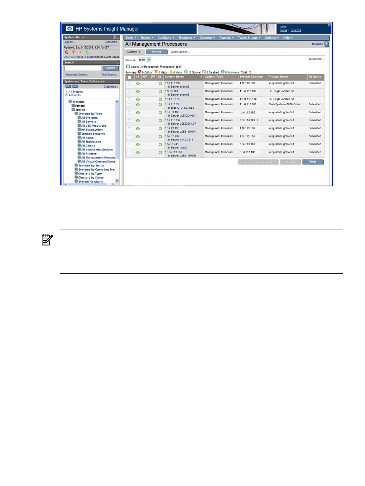Screen dimensions: 365x486
Task: Click the ES status icon for 1.14.13.246
Action: [160, 145]
